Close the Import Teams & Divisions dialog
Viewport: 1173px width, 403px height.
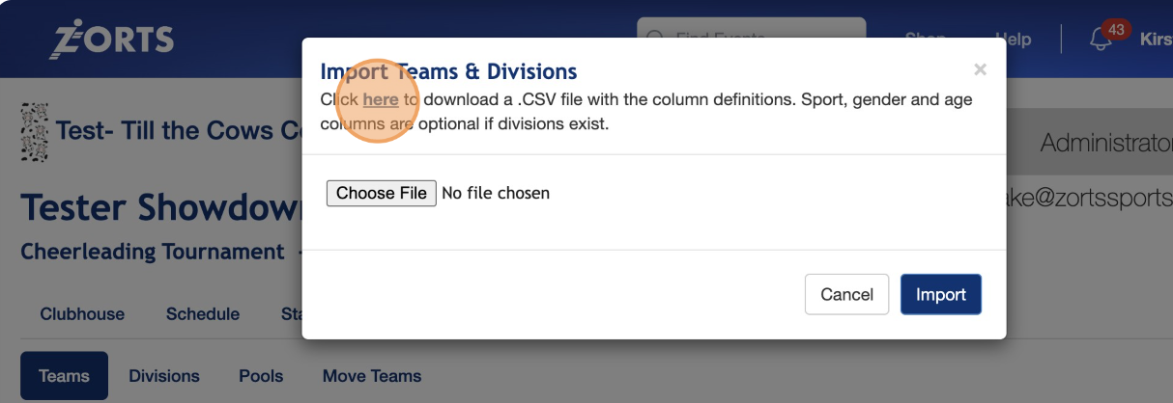[980, 69]
